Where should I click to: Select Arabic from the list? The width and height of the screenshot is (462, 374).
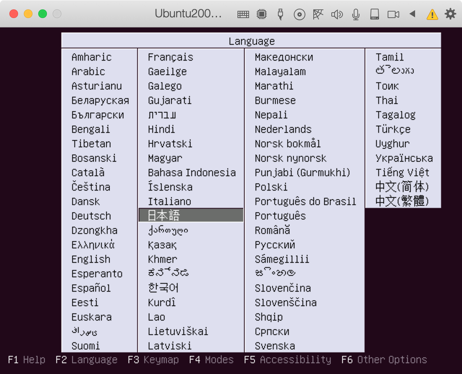tap(88, 71)
